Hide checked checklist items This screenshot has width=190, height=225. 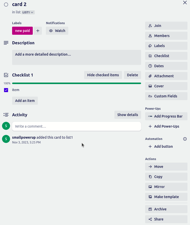103,75
